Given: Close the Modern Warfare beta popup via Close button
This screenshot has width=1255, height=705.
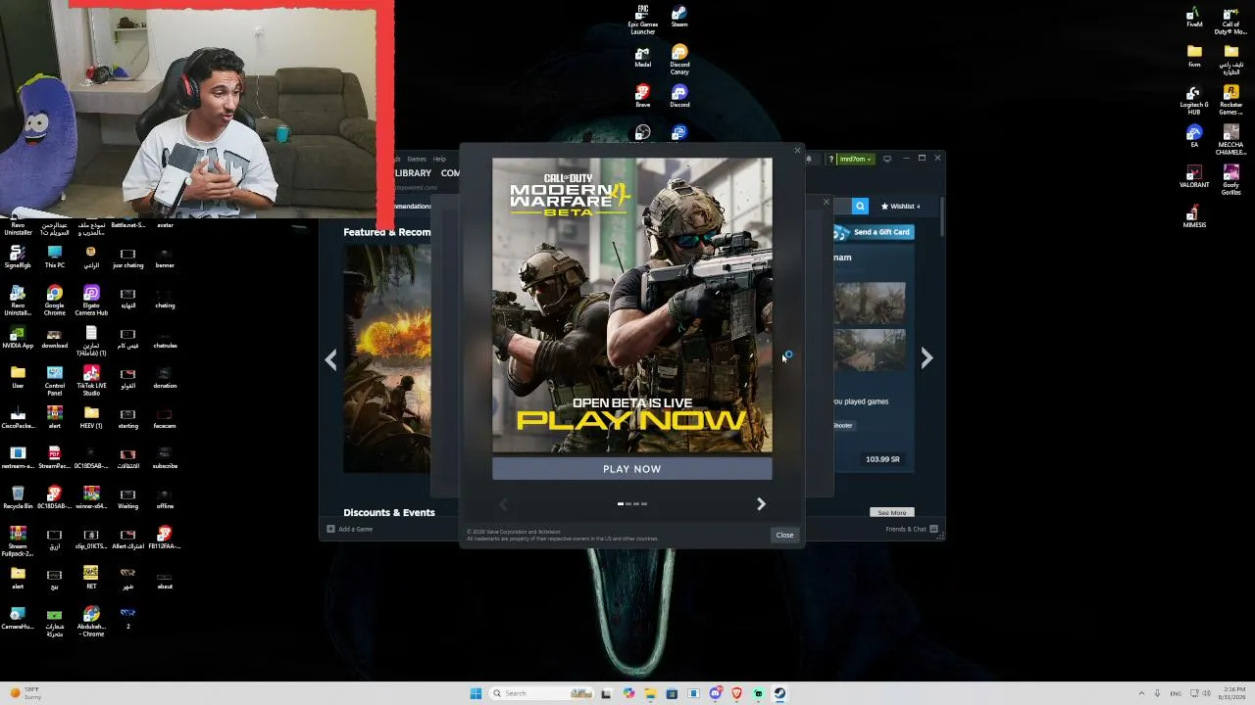Looking at the screenshot, I should coord(784,535).
